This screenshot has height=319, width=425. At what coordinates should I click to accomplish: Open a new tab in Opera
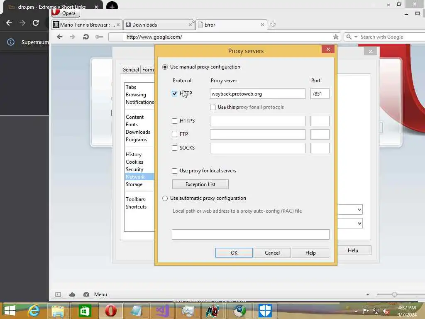point(273,25)
